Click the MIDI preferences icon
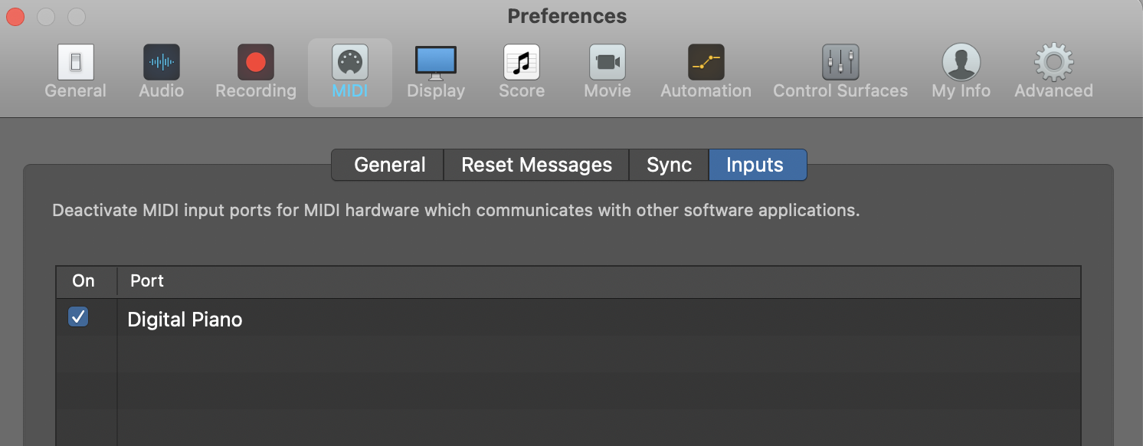The image size is (1143, 446). click(349, 62)
